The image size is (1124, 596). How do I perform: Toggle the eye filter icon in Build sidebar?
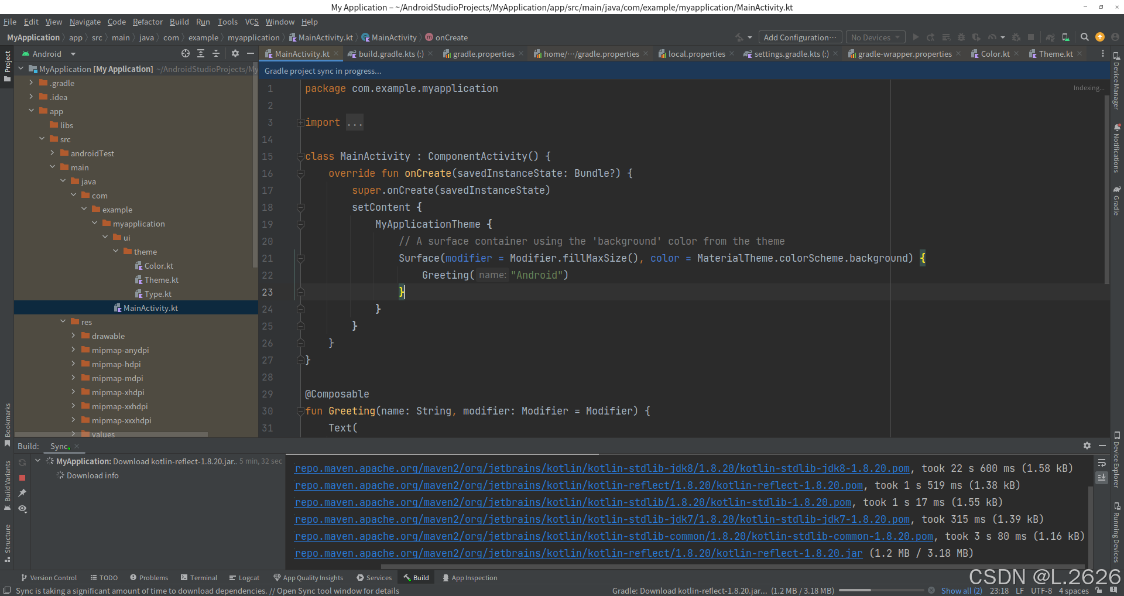[22, 508]
